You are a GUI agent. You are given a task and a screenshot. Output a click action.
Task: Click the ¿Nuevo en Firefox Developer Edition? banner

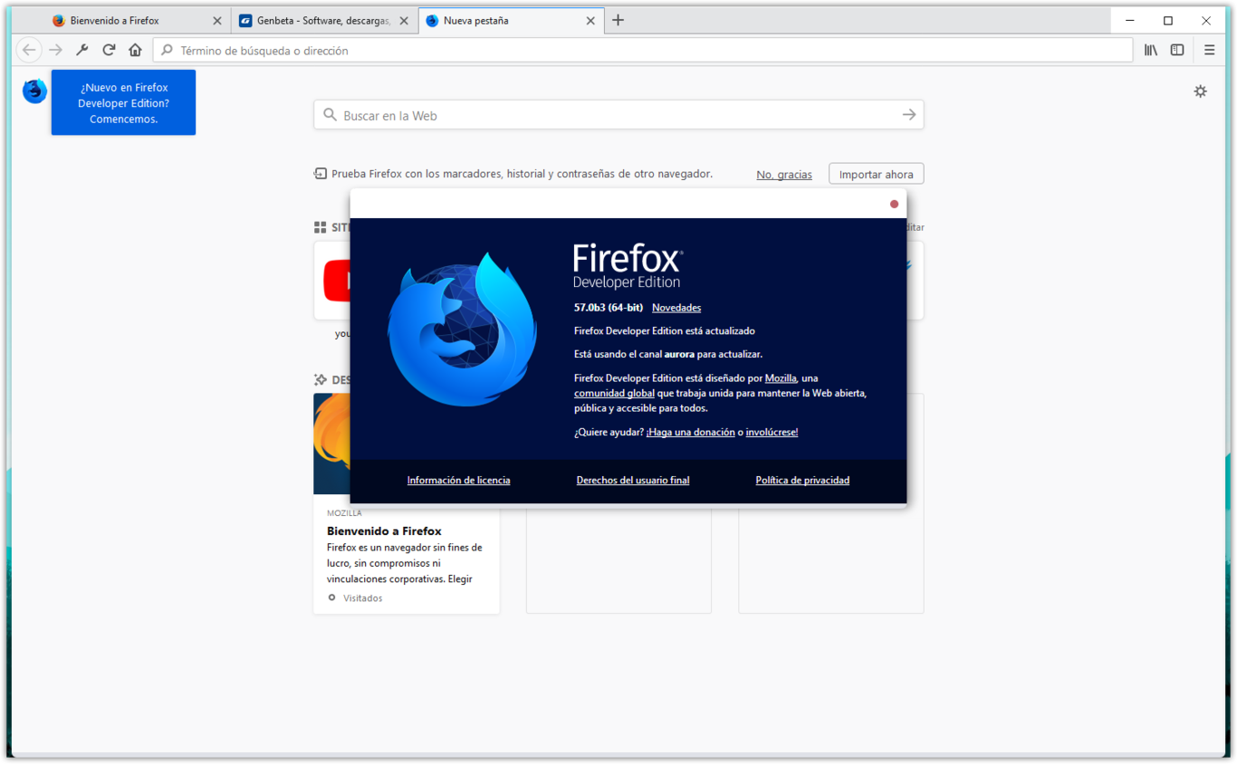(x=123, y=102)
